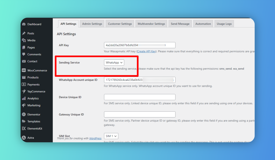The width and height of the screenshot is (275, 160).
Task: Follow the Create API Key link
Action: point(146,51)
